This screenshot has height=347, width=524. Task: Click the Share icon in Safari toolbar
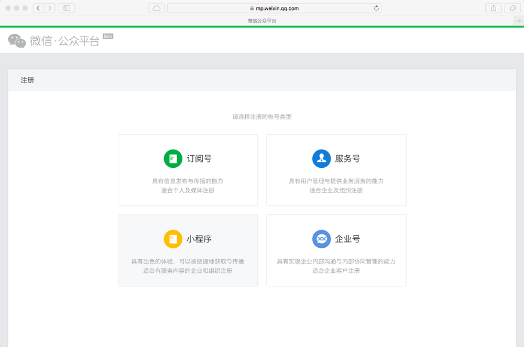[493, 8]
